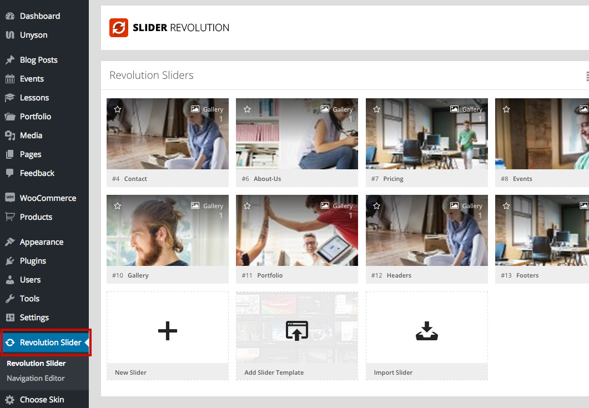Open the Revolution Slider submenu link

click(37, 363)
